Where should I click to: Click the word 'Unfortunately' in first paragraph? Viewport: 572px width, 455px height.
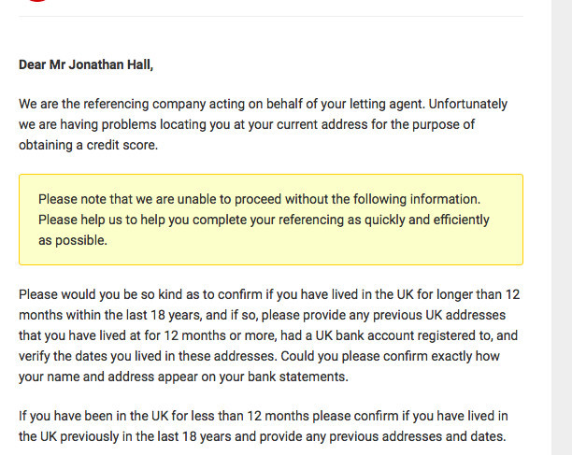(467, 104)
